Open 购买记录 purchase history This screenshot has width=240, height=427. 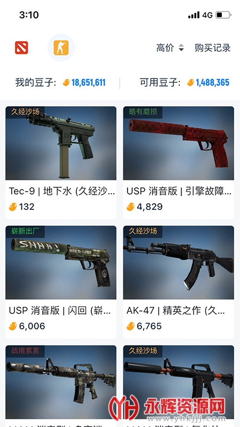point(212,48)
